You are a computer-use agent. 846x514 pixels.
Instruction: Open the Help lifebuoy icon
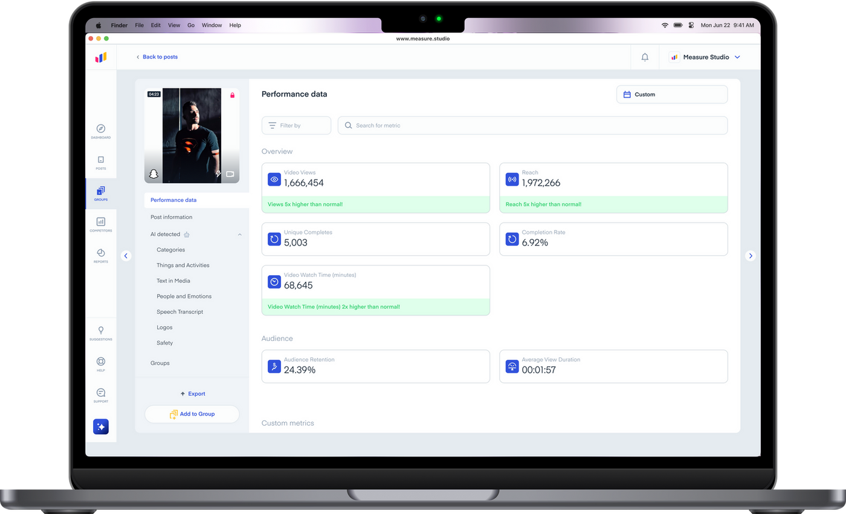coord(101,362)
